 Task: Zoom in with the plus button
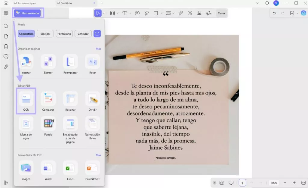294,183
